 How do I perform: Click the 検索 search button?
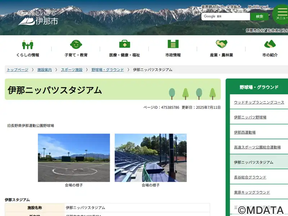(x=260, y=17)
